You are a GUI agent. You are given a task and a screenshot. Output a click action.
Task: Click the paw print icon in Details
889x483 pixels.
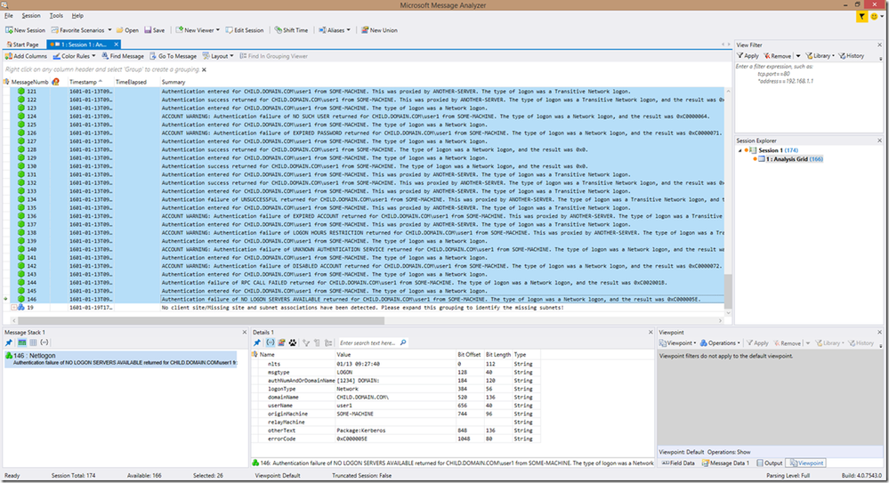tap(293, 342)
